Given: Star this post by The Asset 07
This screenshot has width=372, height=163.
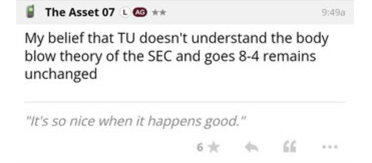Looking at the screenshot, I should pos(214,147).
